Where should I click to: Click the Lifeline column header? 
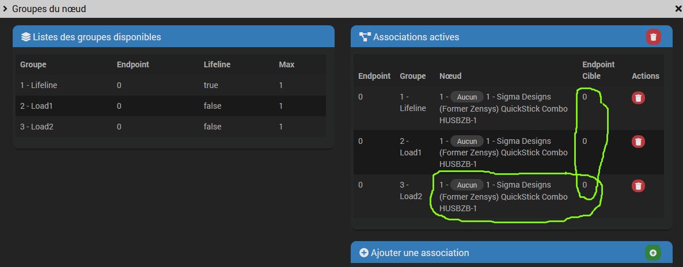point(217,64)
